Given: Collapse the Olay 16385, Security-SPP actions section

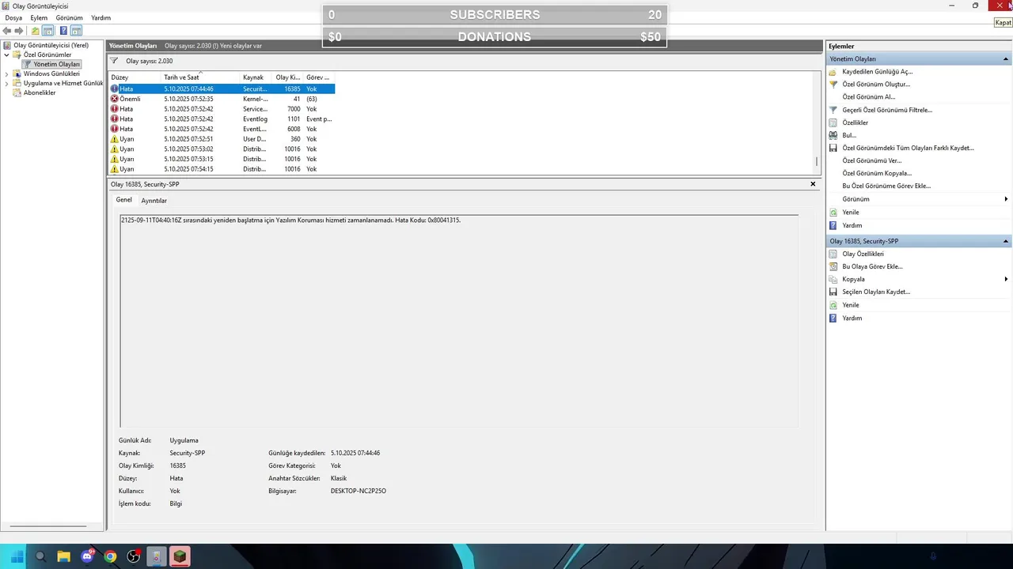Looking at the screenshot, I should tap(1006, 241).
